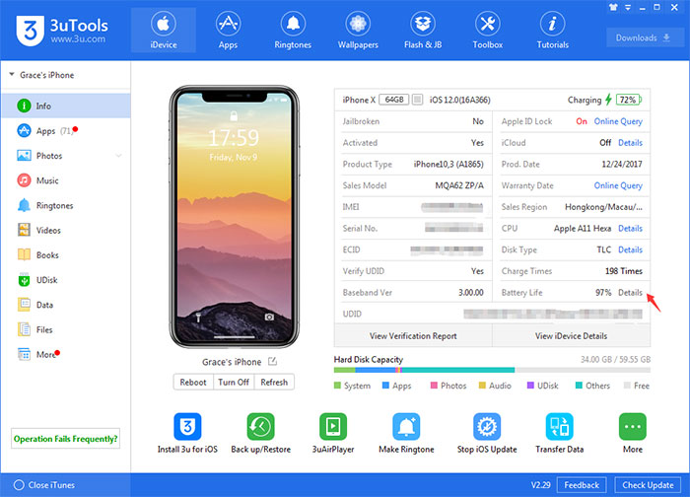Click the Feedback button

pos(582,485)
